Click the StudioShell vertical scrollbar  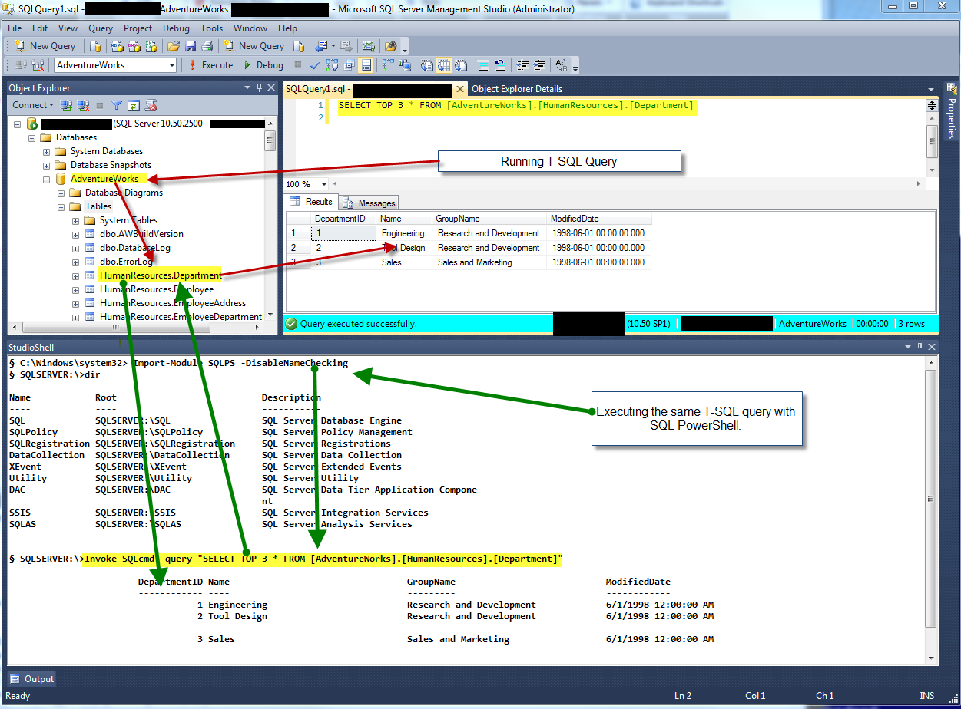pyautogui.click(x=931, y=510)
